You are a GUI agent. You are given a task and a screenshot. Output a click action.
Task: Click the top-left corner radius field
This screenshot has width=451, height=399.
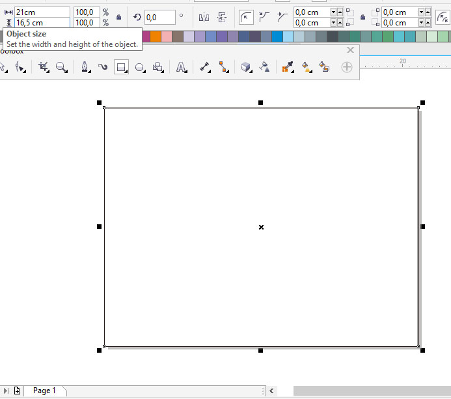coord(312,12)
